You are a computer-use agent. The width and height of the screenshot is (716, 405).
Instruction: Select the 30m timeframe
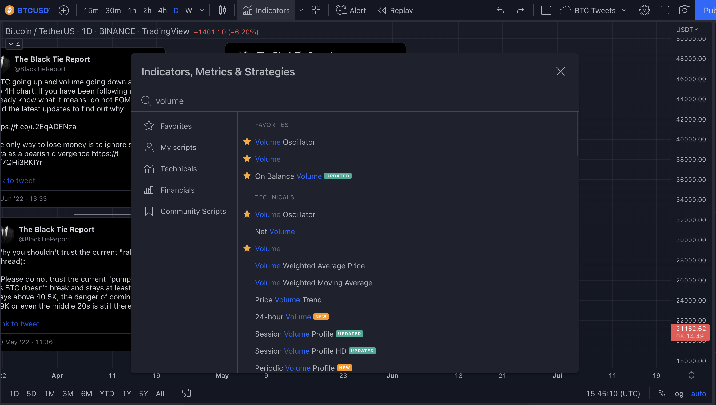tap(113, 10)
